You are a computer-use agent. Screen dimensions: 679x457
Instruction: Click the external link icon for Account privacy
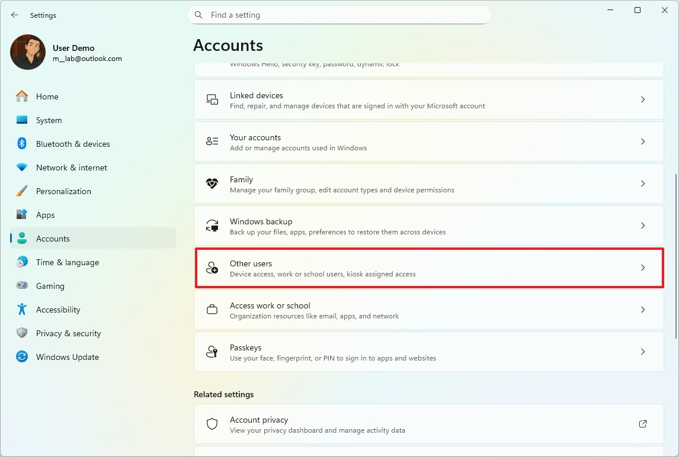643,424
